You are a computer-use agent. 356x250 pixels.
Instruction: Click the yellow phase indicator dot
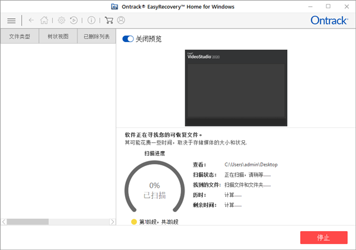(x=134, y=222)
